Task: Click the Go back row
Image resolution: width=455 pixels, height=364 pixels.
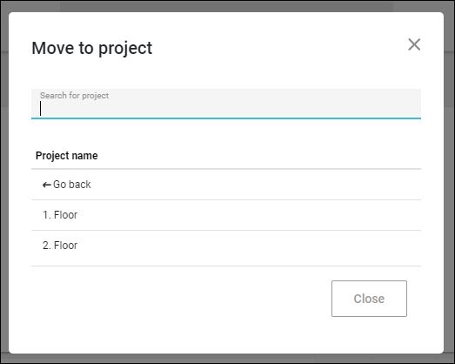Action: point(226,185)
